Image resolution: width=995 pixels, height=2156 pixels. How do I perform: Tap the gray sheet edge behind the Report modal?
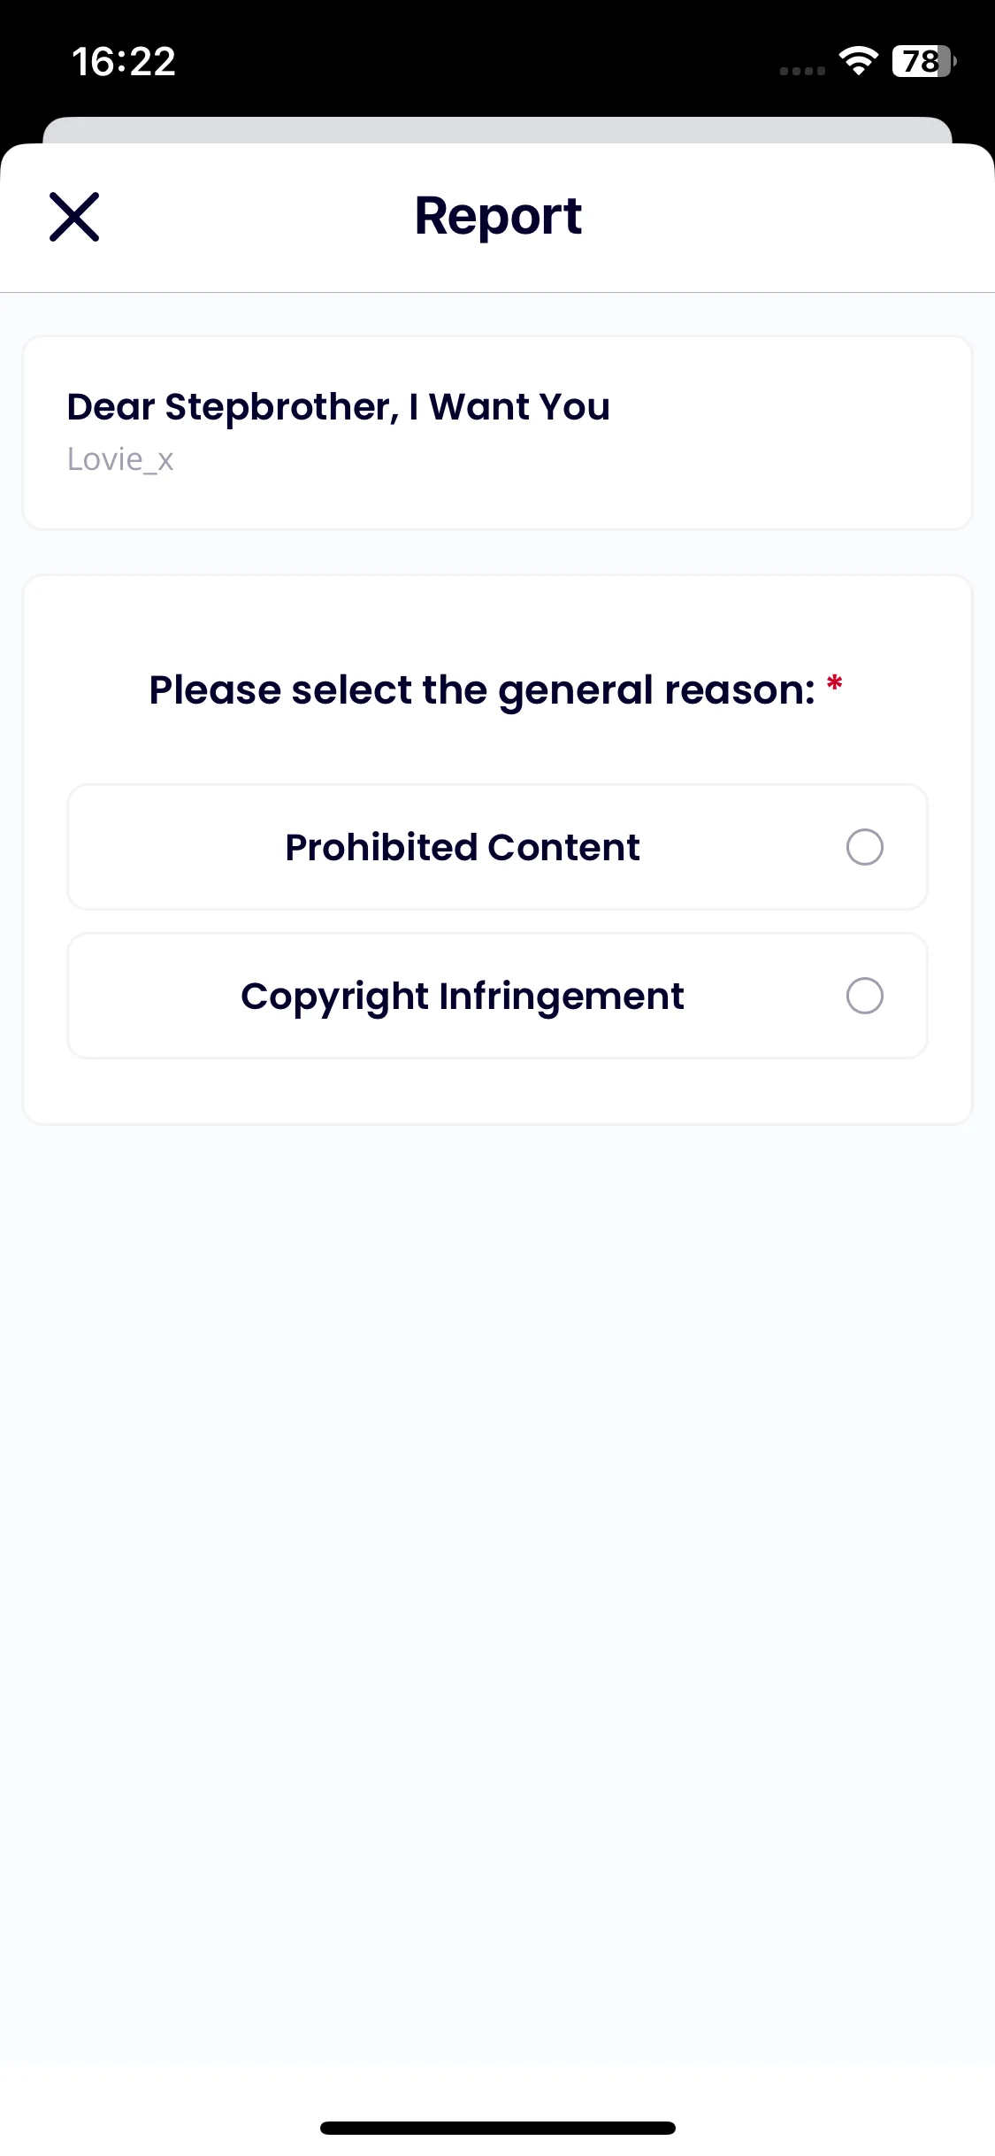pyautogui.click(x=498, y=129)
